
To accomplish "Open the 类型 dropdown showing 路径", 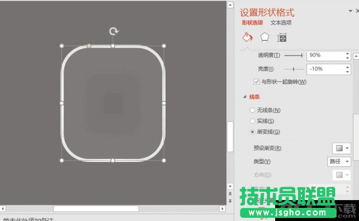I will click(338, 161).
